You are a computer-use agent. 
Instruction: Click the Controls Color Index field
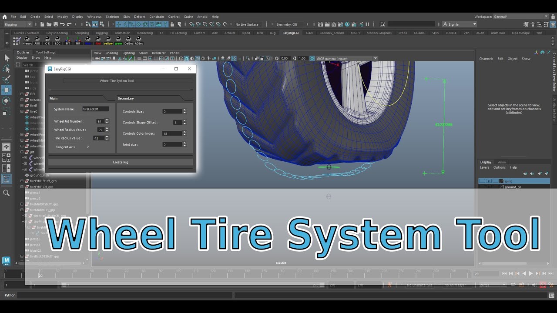tap(172, 133)
